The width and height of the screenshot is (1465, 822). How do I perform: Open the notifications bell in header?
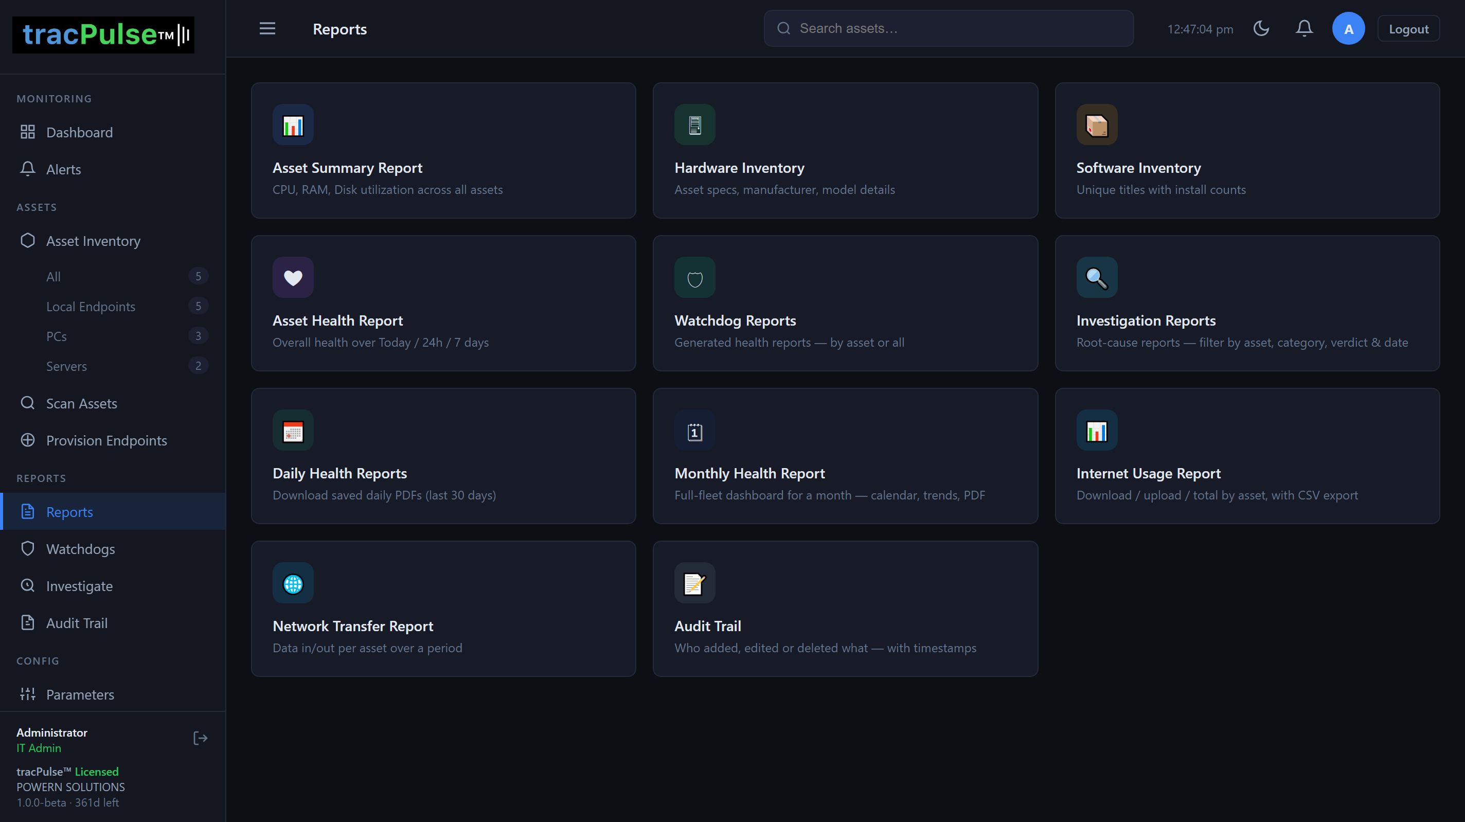(x=1304, y=28)
